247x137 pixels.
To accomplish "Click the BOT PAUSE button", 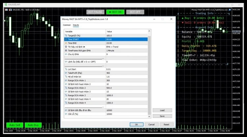I will click(x=95, y=12).
